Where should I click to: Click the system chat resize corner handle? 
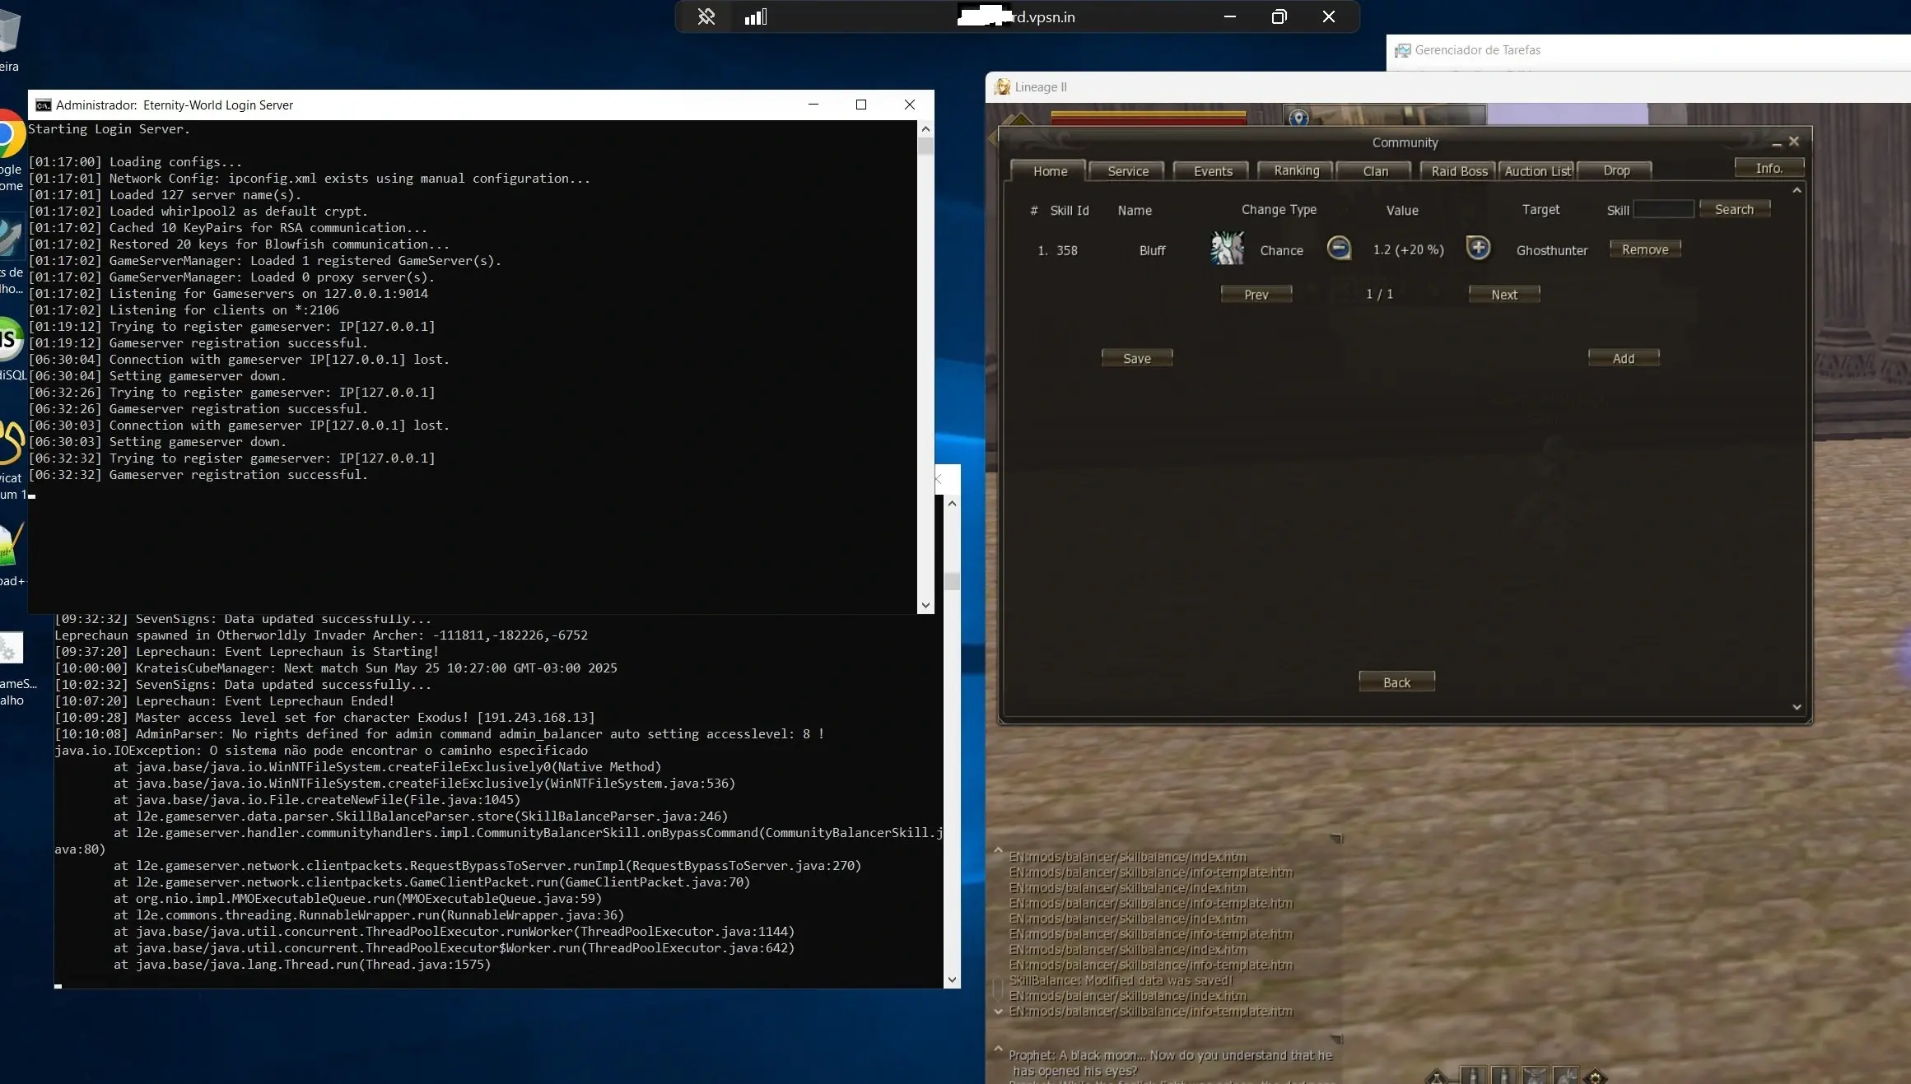1336,839
